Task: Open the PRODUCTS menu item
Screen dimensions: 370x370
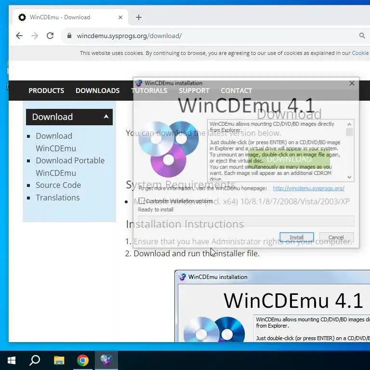Action: tap(46, 91)
